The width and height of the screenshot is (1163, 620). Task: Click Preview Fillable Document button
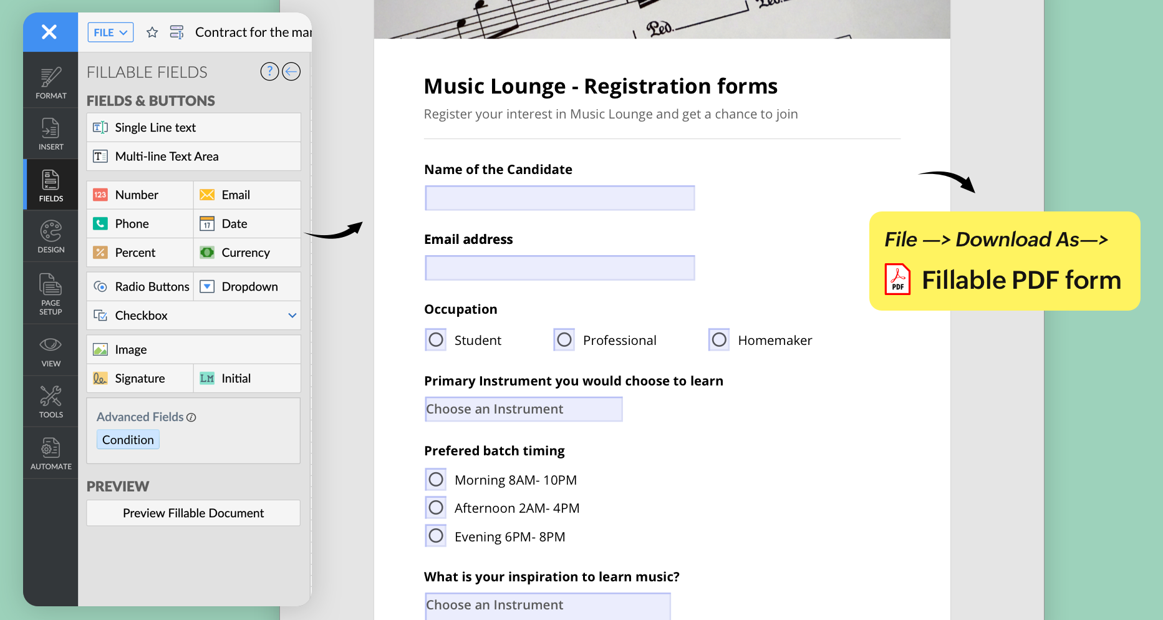[193, 513]
